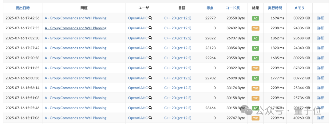Open 詳細 for 17:32:50 submission
Viewport: 332px width, 124px height.
click(x=321, y=38)
